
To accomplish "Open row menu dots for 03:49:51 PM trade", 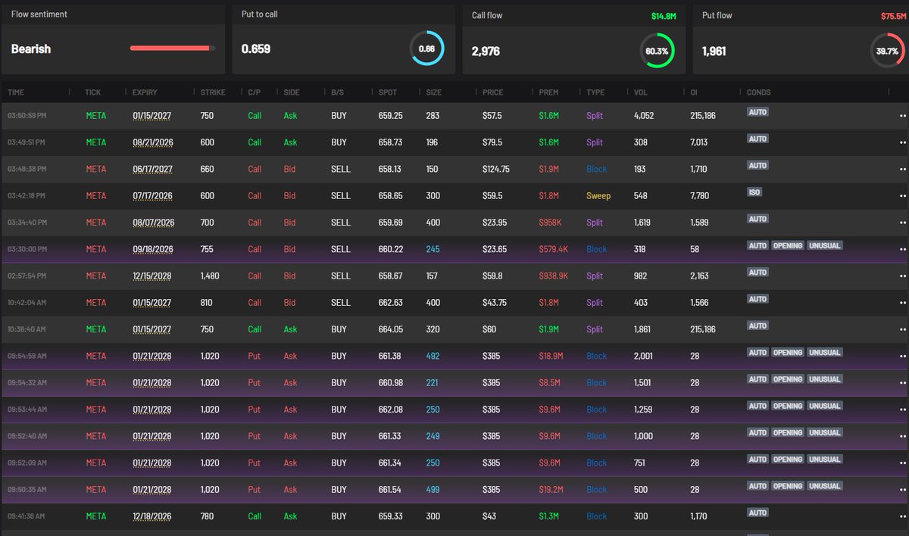I will point(902,142).
